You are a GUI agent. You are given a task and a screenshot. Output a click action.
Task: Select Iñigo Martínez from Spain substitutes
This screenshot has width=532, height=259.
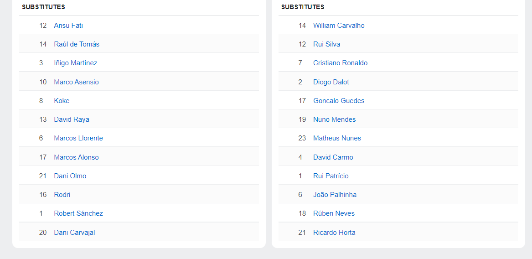[x=76, y=63]
